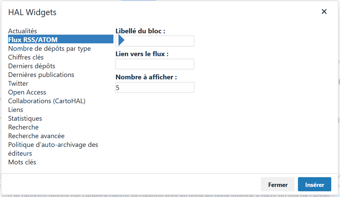
Task: Click the Fermer button
Action: click(277, 184)
